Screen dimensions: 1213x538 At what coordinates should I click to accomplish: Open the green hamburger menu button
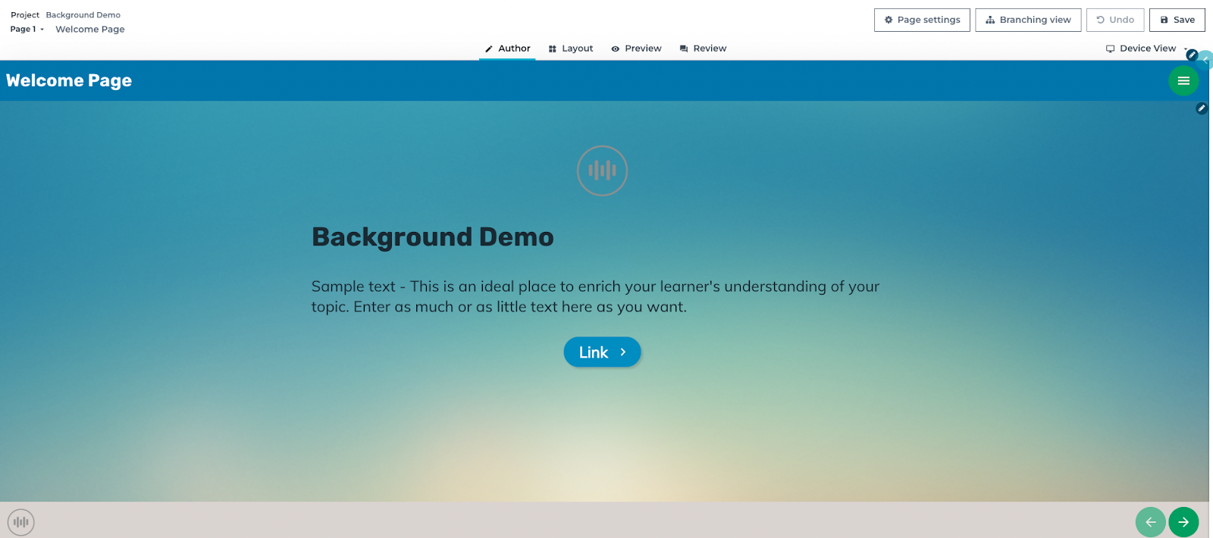(x=1183, y=80)
